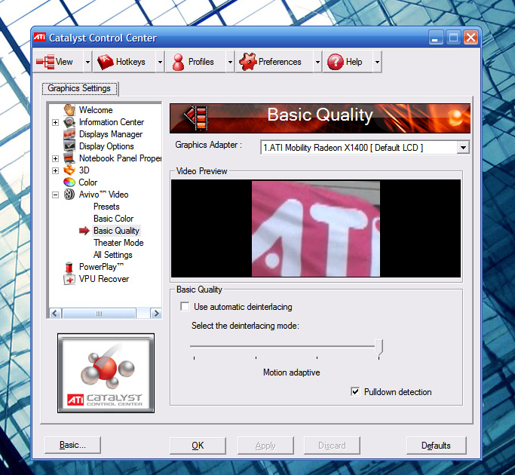Open Theater Mode settings
The image size is (515, 475).
click(118, 243)
